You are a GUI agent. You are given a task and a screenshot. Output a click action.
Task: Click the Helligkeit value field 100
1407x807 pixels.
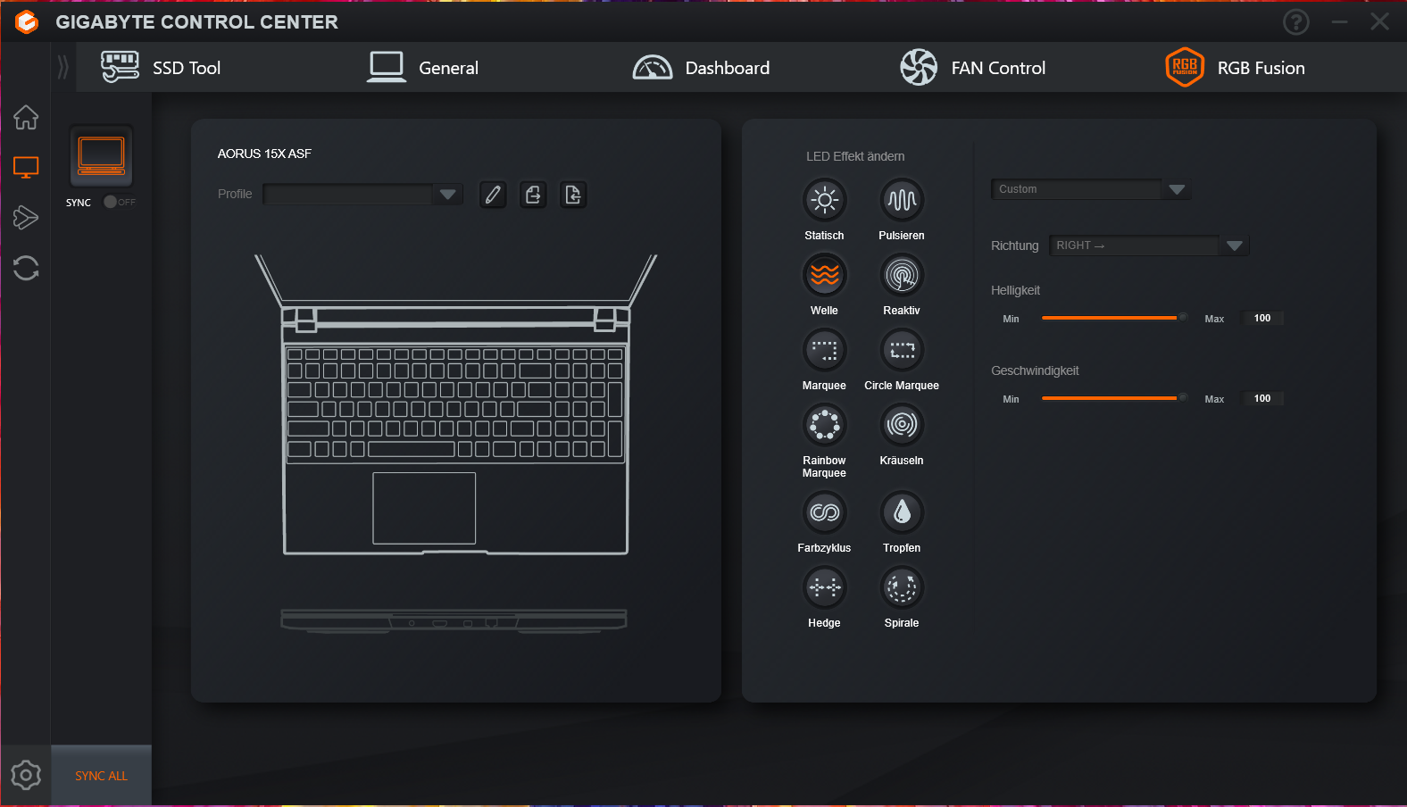coord(1262,318)
